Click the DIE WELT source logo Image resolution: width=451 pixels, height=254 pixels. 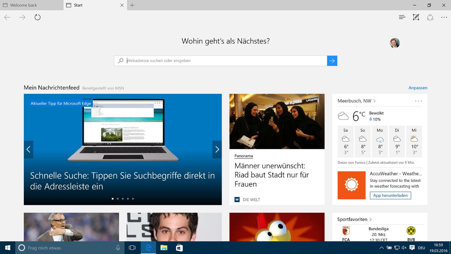237,200
